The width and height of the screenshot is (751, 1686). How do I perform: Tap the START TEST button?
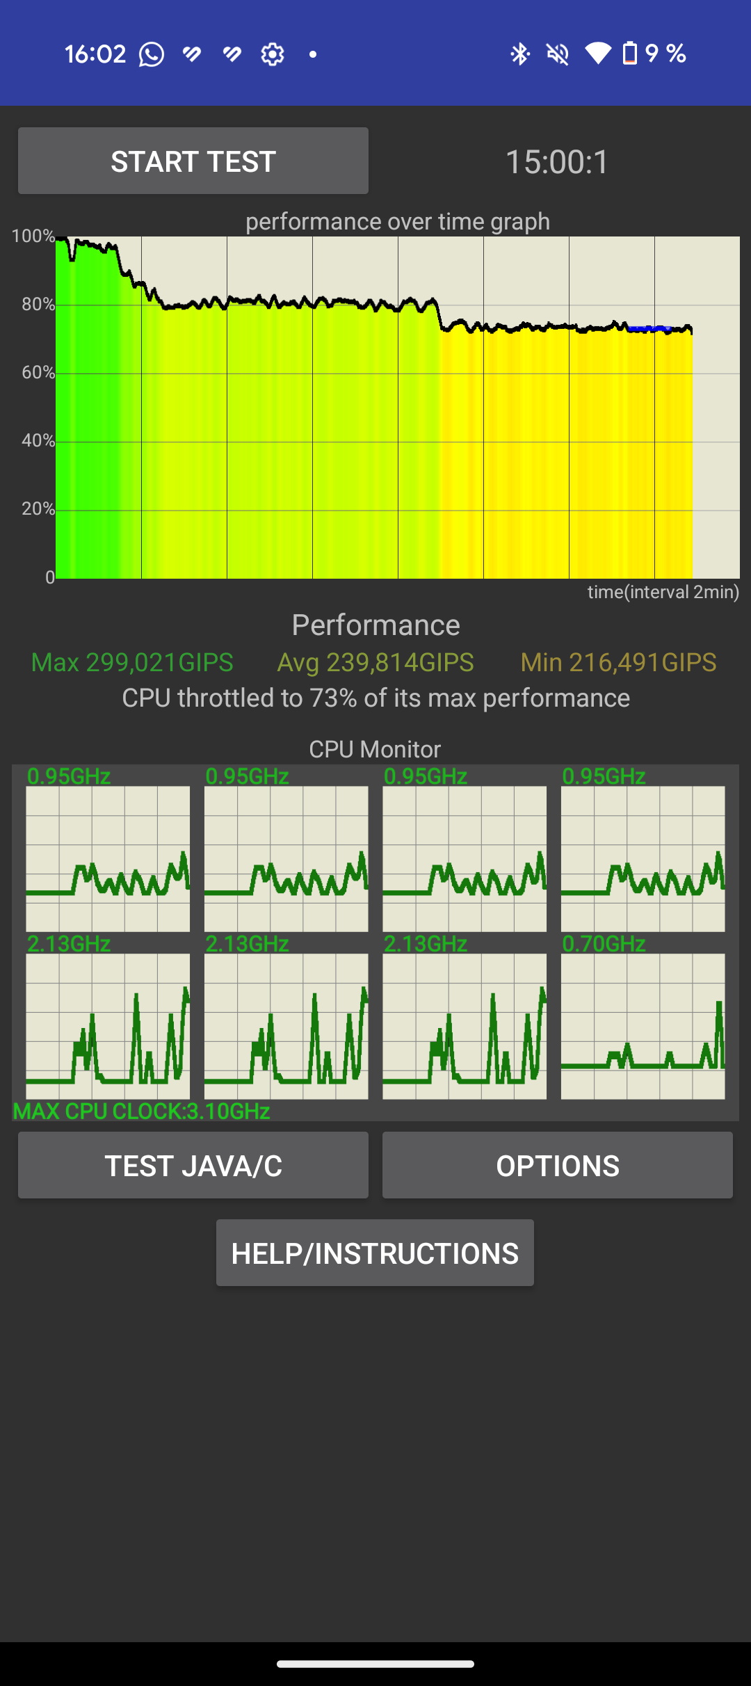pyautogui.click(x=193, y=161)
